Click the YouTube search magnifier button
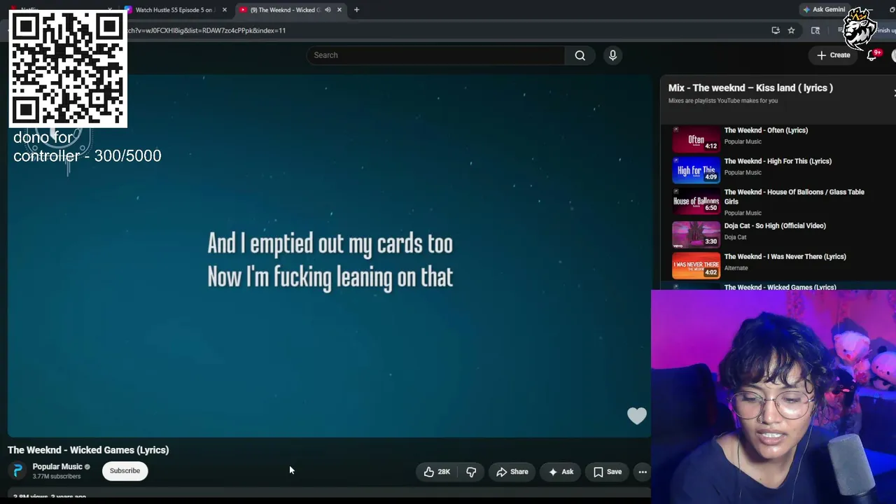 click(x=580, y=55)
